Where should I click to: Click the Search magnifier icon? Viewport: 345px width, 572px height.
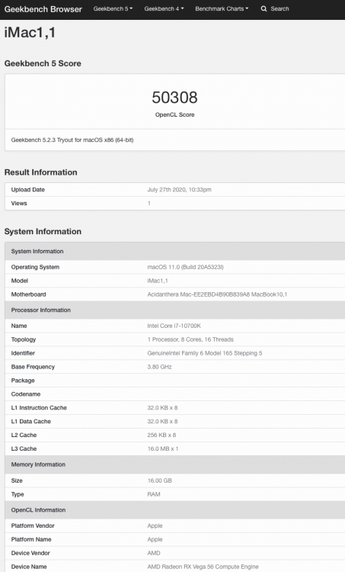click(264, 8)
